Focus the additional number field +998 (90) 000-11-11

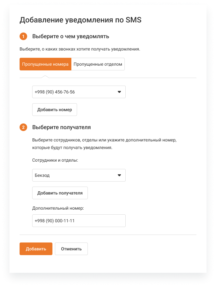click(79, 221)
